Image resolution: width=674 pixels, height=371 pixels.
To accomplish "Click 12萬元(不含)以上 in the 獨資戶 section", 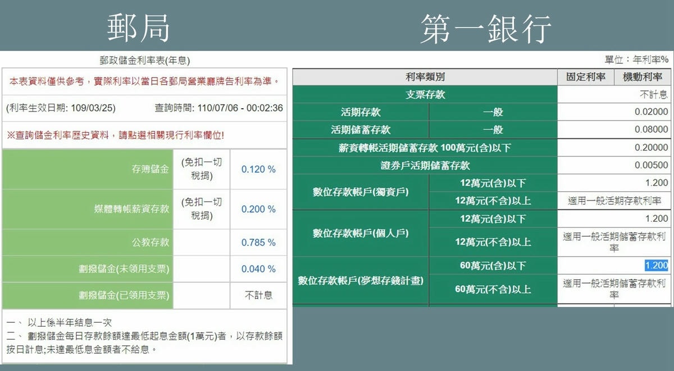I will [493, 201].
